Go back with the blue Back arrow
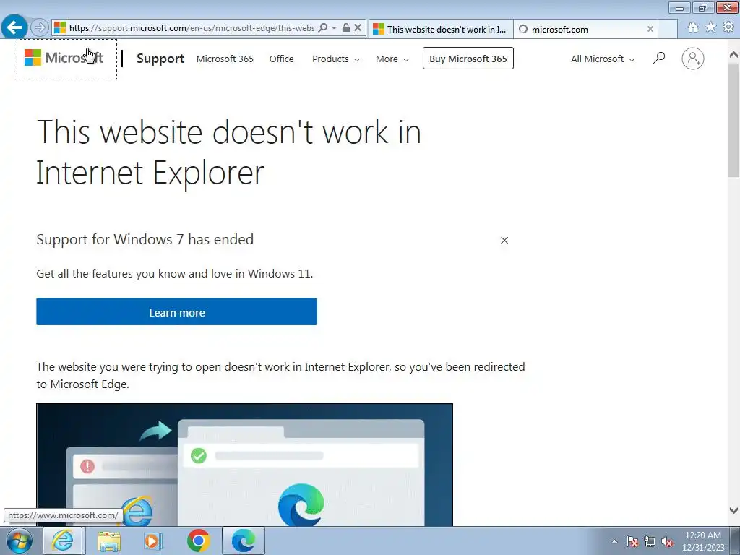 click(14, 27)
